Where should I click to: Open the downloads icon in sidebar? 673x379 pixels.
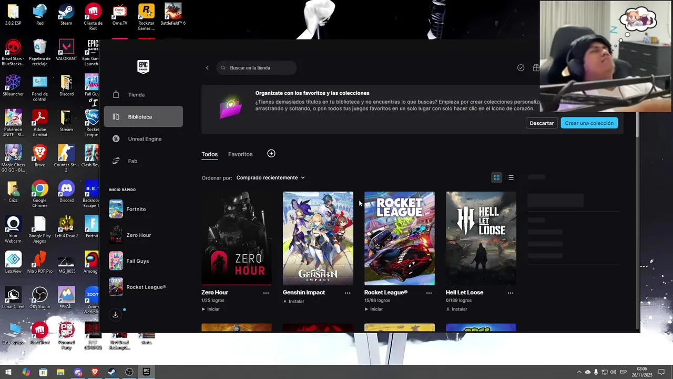pyautogui.click(x=115, y=315)
